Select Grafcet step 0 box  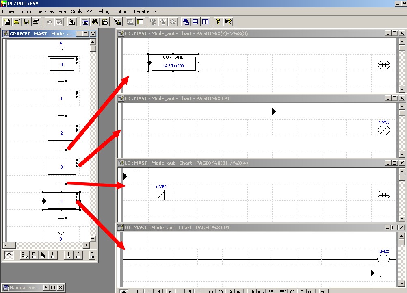[62, 65]
